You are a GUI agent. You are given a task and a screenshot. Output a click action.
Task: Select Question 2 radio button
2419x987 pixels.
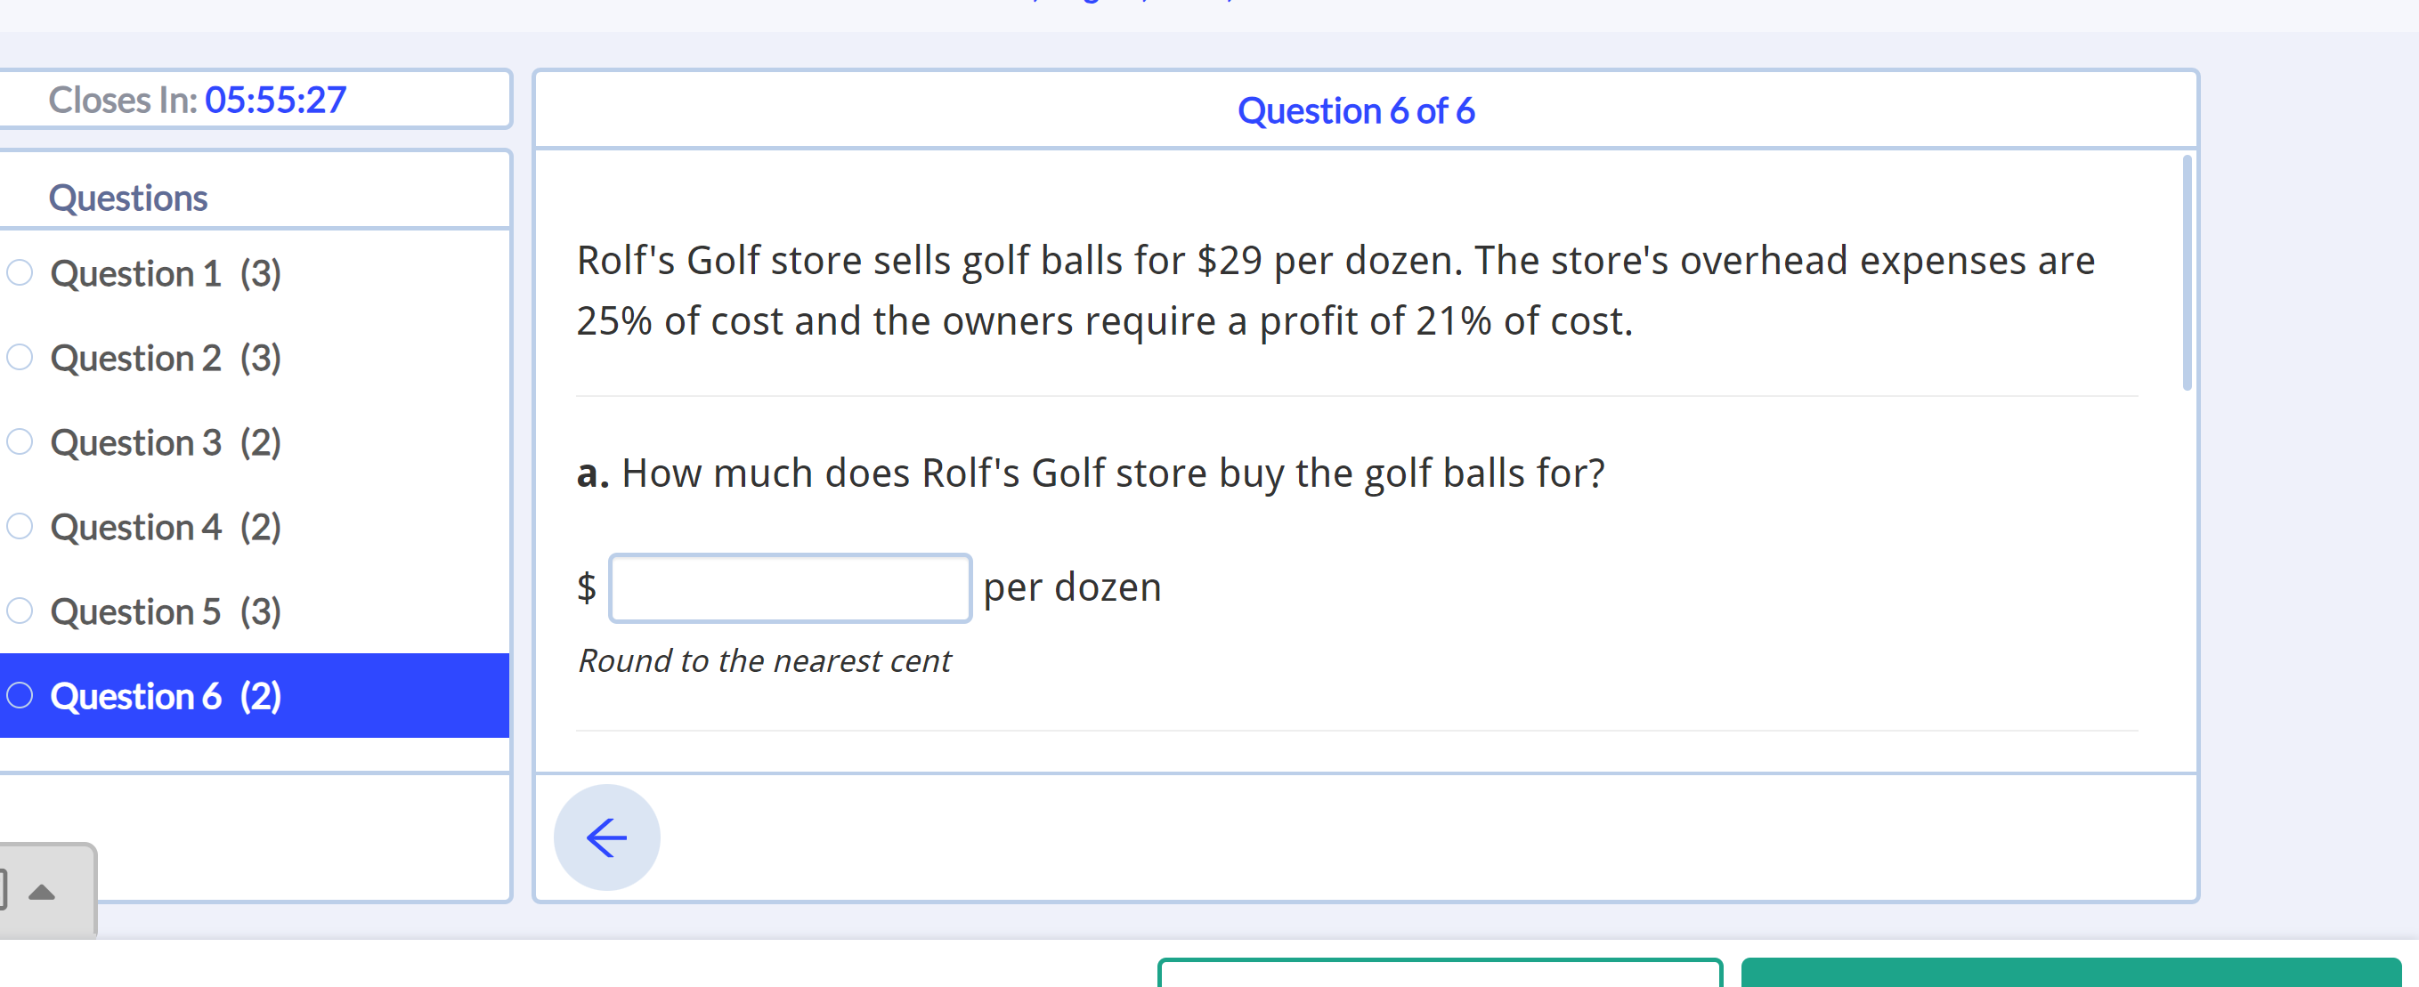20,356
